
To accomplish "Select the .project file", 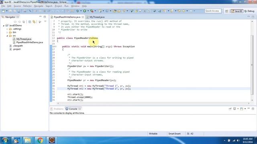I will [x=16, y=49].
